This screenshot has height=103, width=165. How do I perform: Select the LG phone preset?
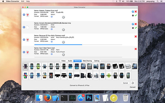(x=128, y=76)
